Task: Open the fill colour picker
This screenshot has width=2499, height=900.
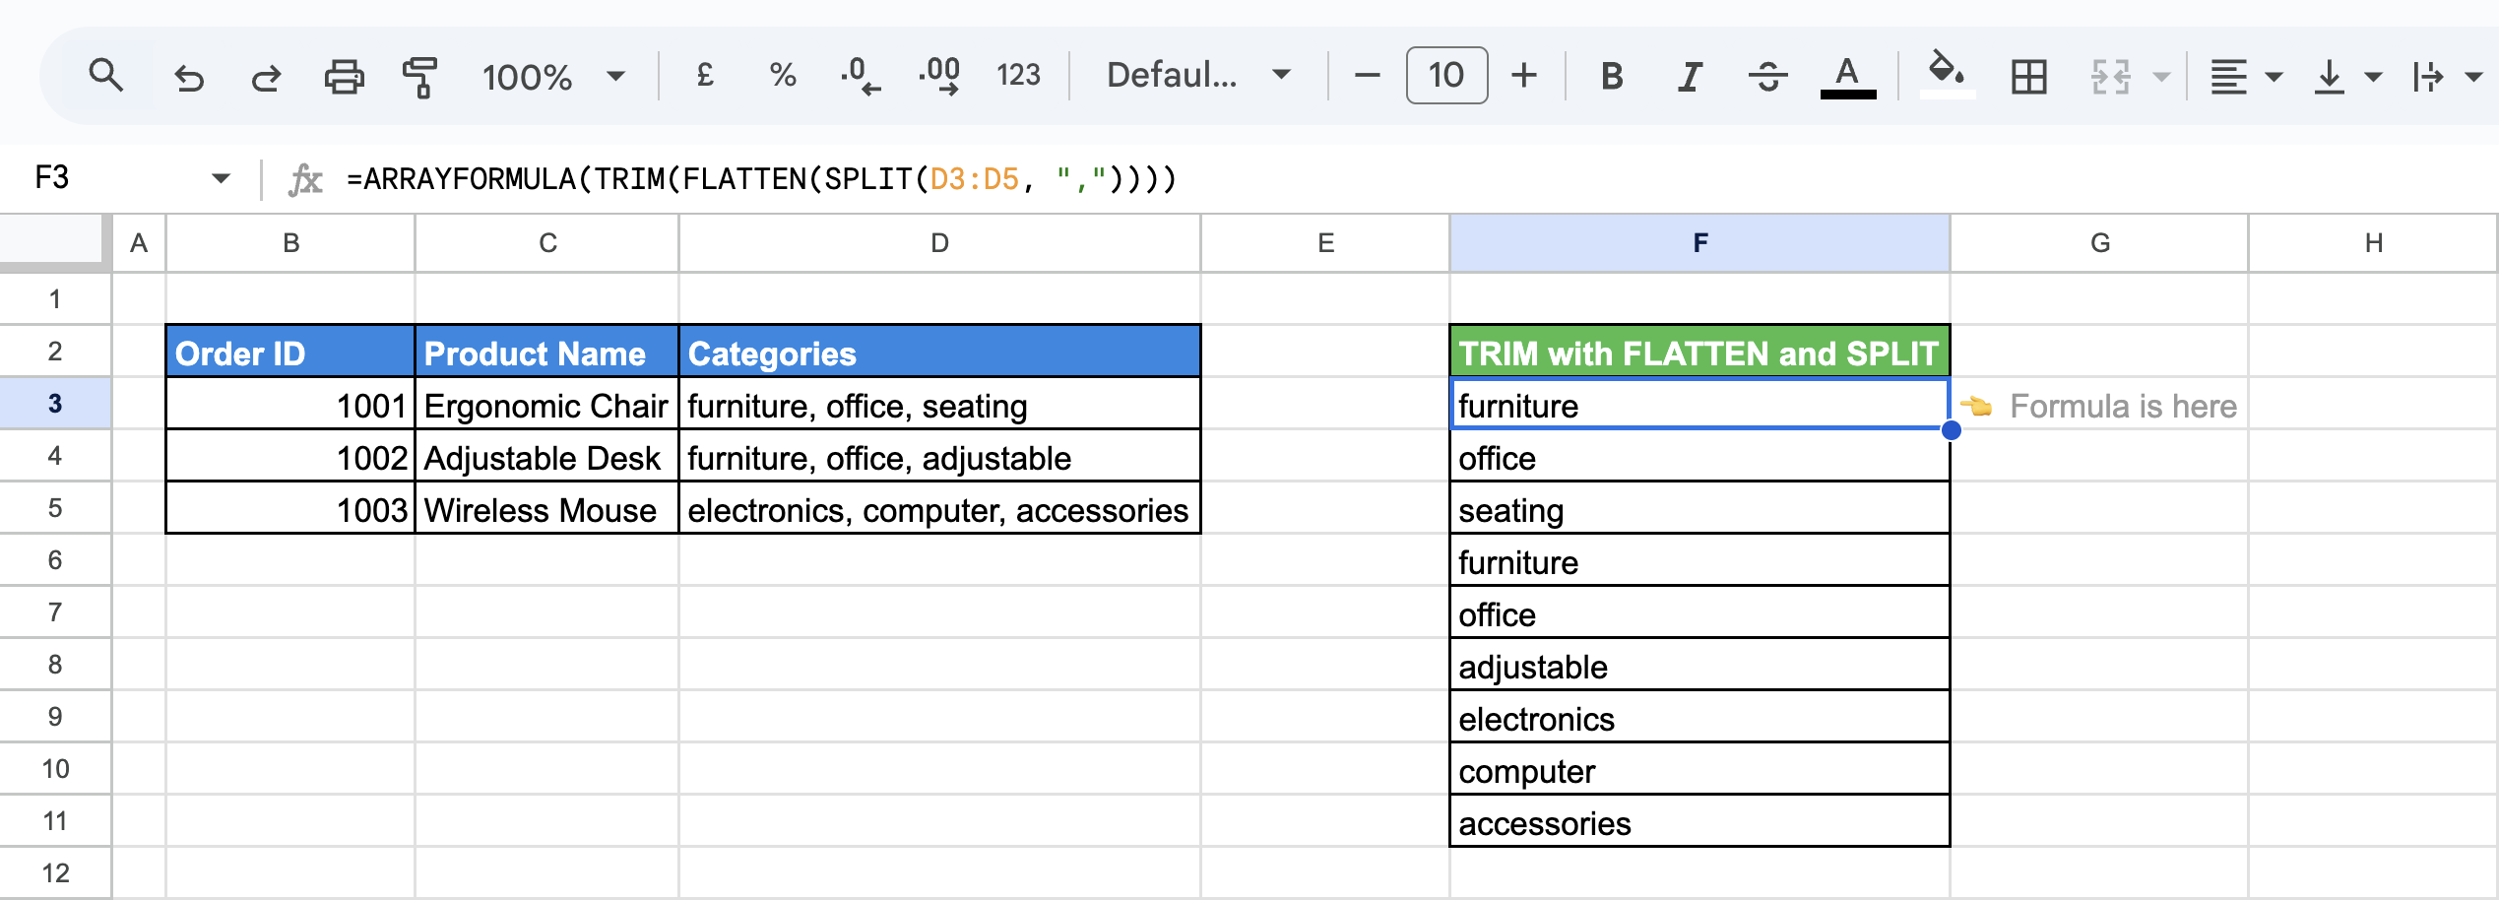Action: pos(1946,76)
